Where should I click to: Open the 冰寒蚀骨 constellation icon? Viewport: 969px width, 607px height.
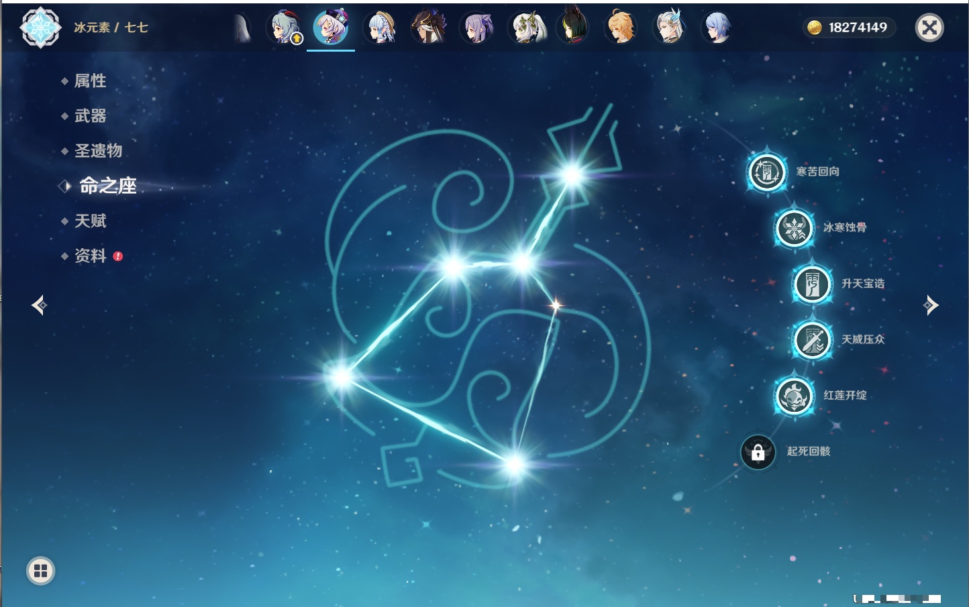tap(795, 228)
